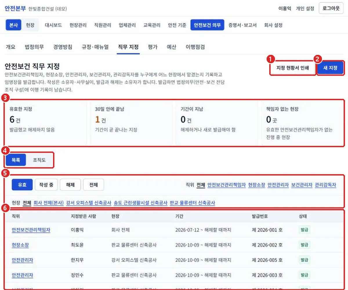Screen dimensions: 348x290
Task: Click the 로그아웃 button
Action: pyautogui.click(x=331, y=8)
